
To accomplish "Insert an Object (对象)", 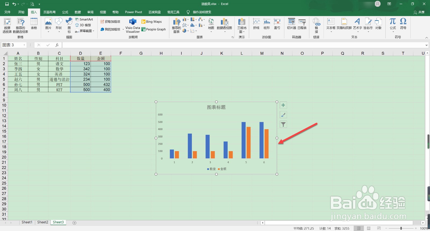I will point(378,24).
